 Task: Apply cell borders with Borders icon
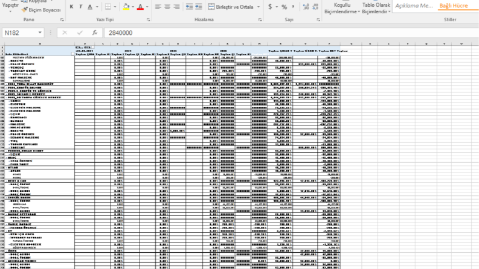(108, 7)
